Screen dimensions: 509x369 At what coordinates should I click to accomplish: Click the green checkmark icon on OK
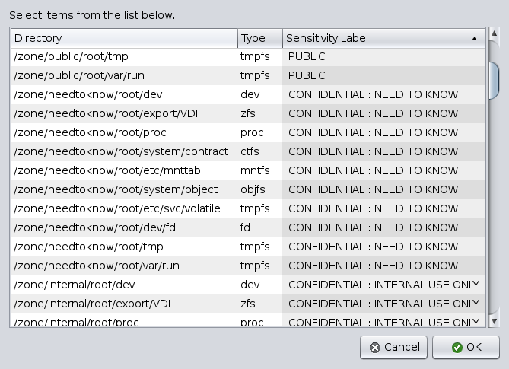(457, 348)
